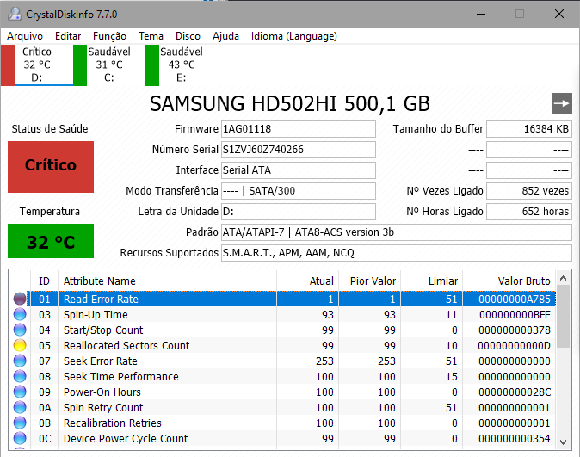Click the Interface field Serial ATA
Viewport: 580px width, 457px height.
pos(299,170)
